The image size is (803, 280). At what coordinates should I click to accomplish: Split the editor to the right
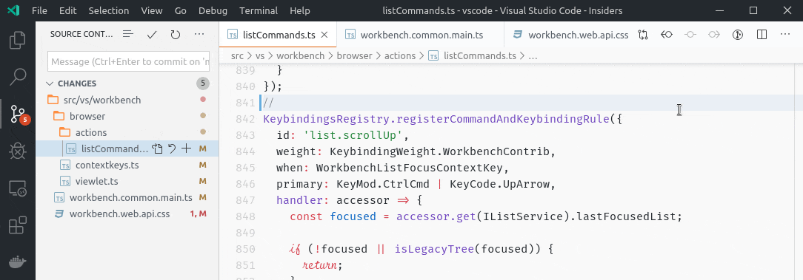(x=762, y=35)
